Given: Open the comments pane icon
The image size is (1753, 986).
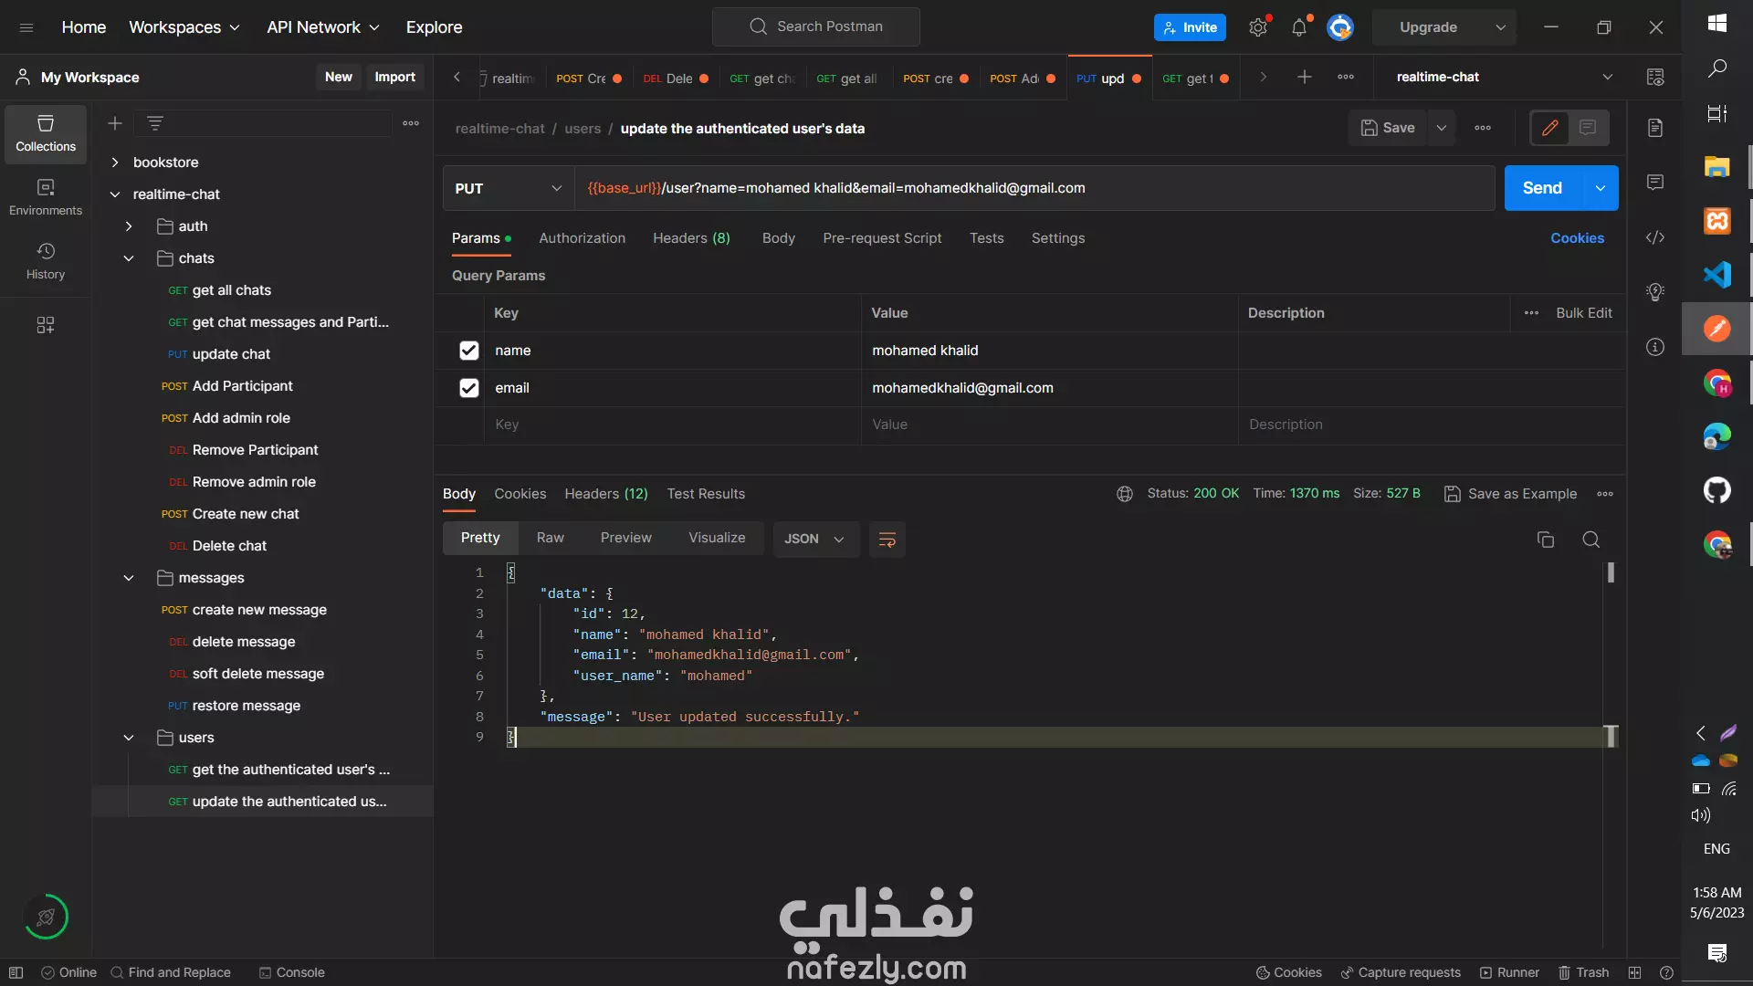Looking at the screenshot, I should (1655, 183).
